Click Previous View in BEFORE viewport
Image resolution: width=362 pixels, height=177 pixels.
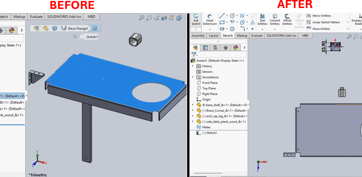click(157, 17)
